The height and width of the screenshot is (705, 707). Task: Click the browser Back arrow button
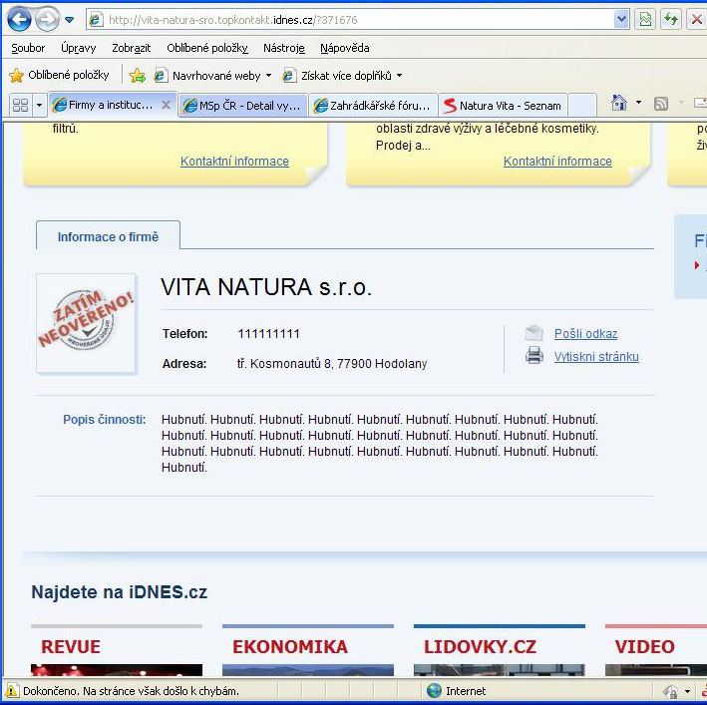point(19,20)
